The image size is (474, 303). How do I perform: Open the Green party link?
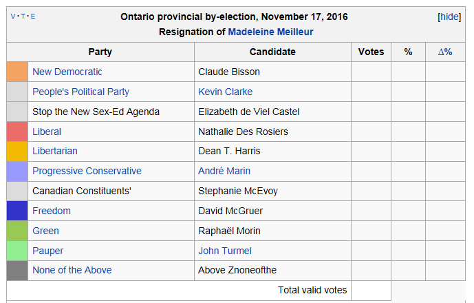pos(46,231)
